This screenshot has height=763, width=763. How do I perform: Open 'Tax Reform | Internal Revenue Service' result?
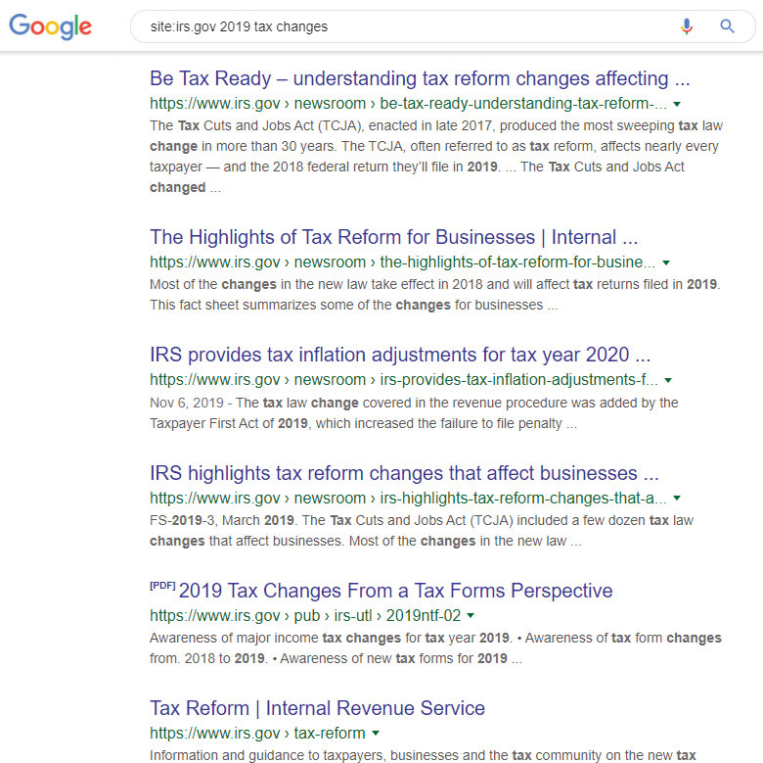click(317, 708)
